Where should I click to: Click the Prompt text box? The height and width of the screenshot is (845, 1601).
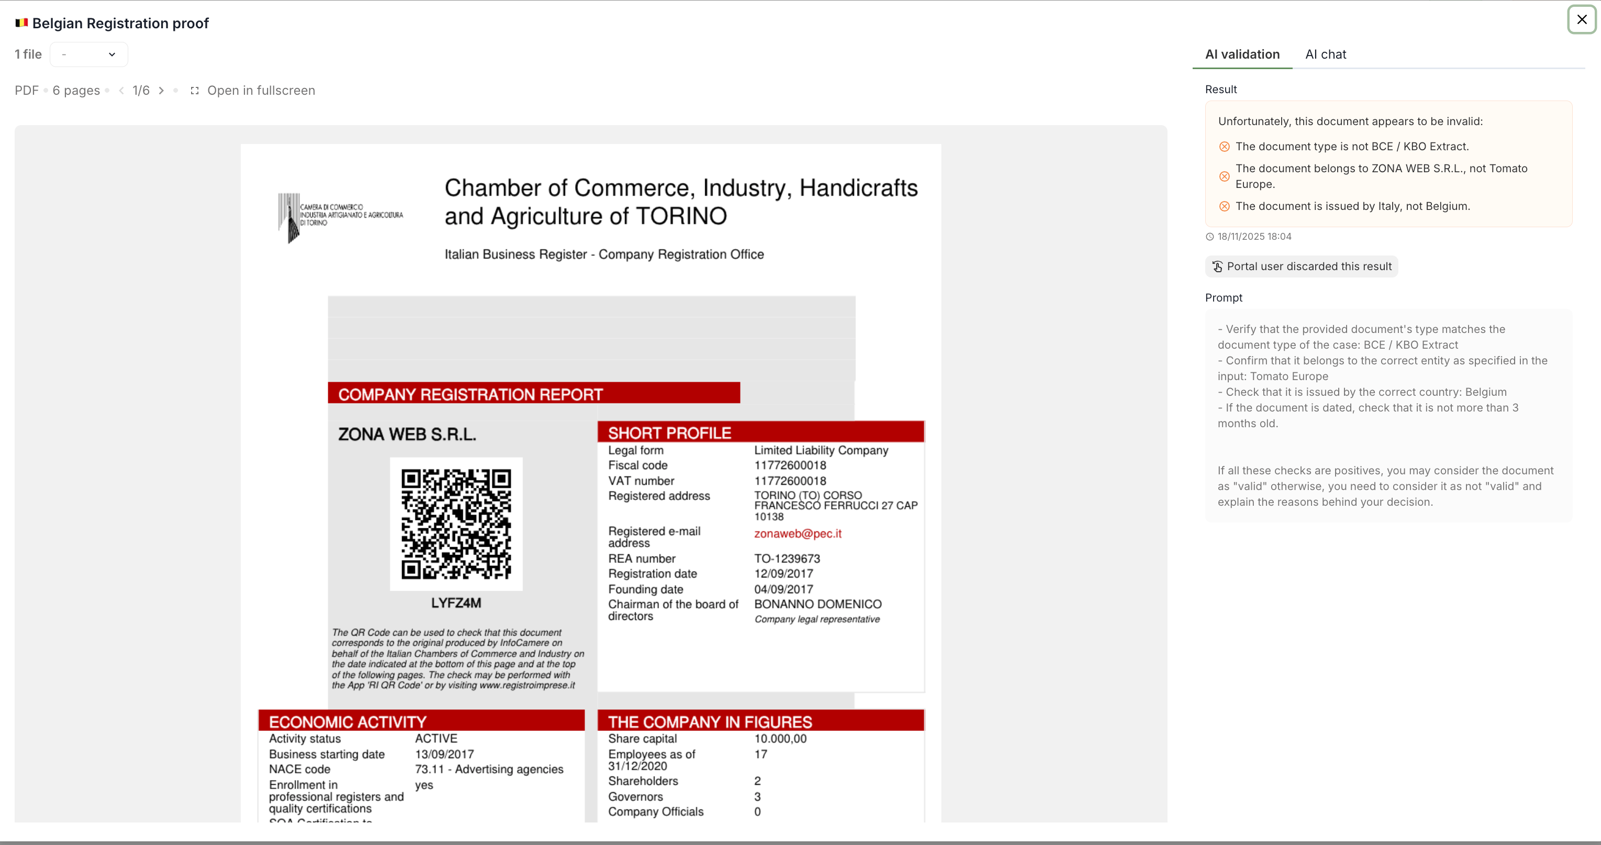point(1388,416)
